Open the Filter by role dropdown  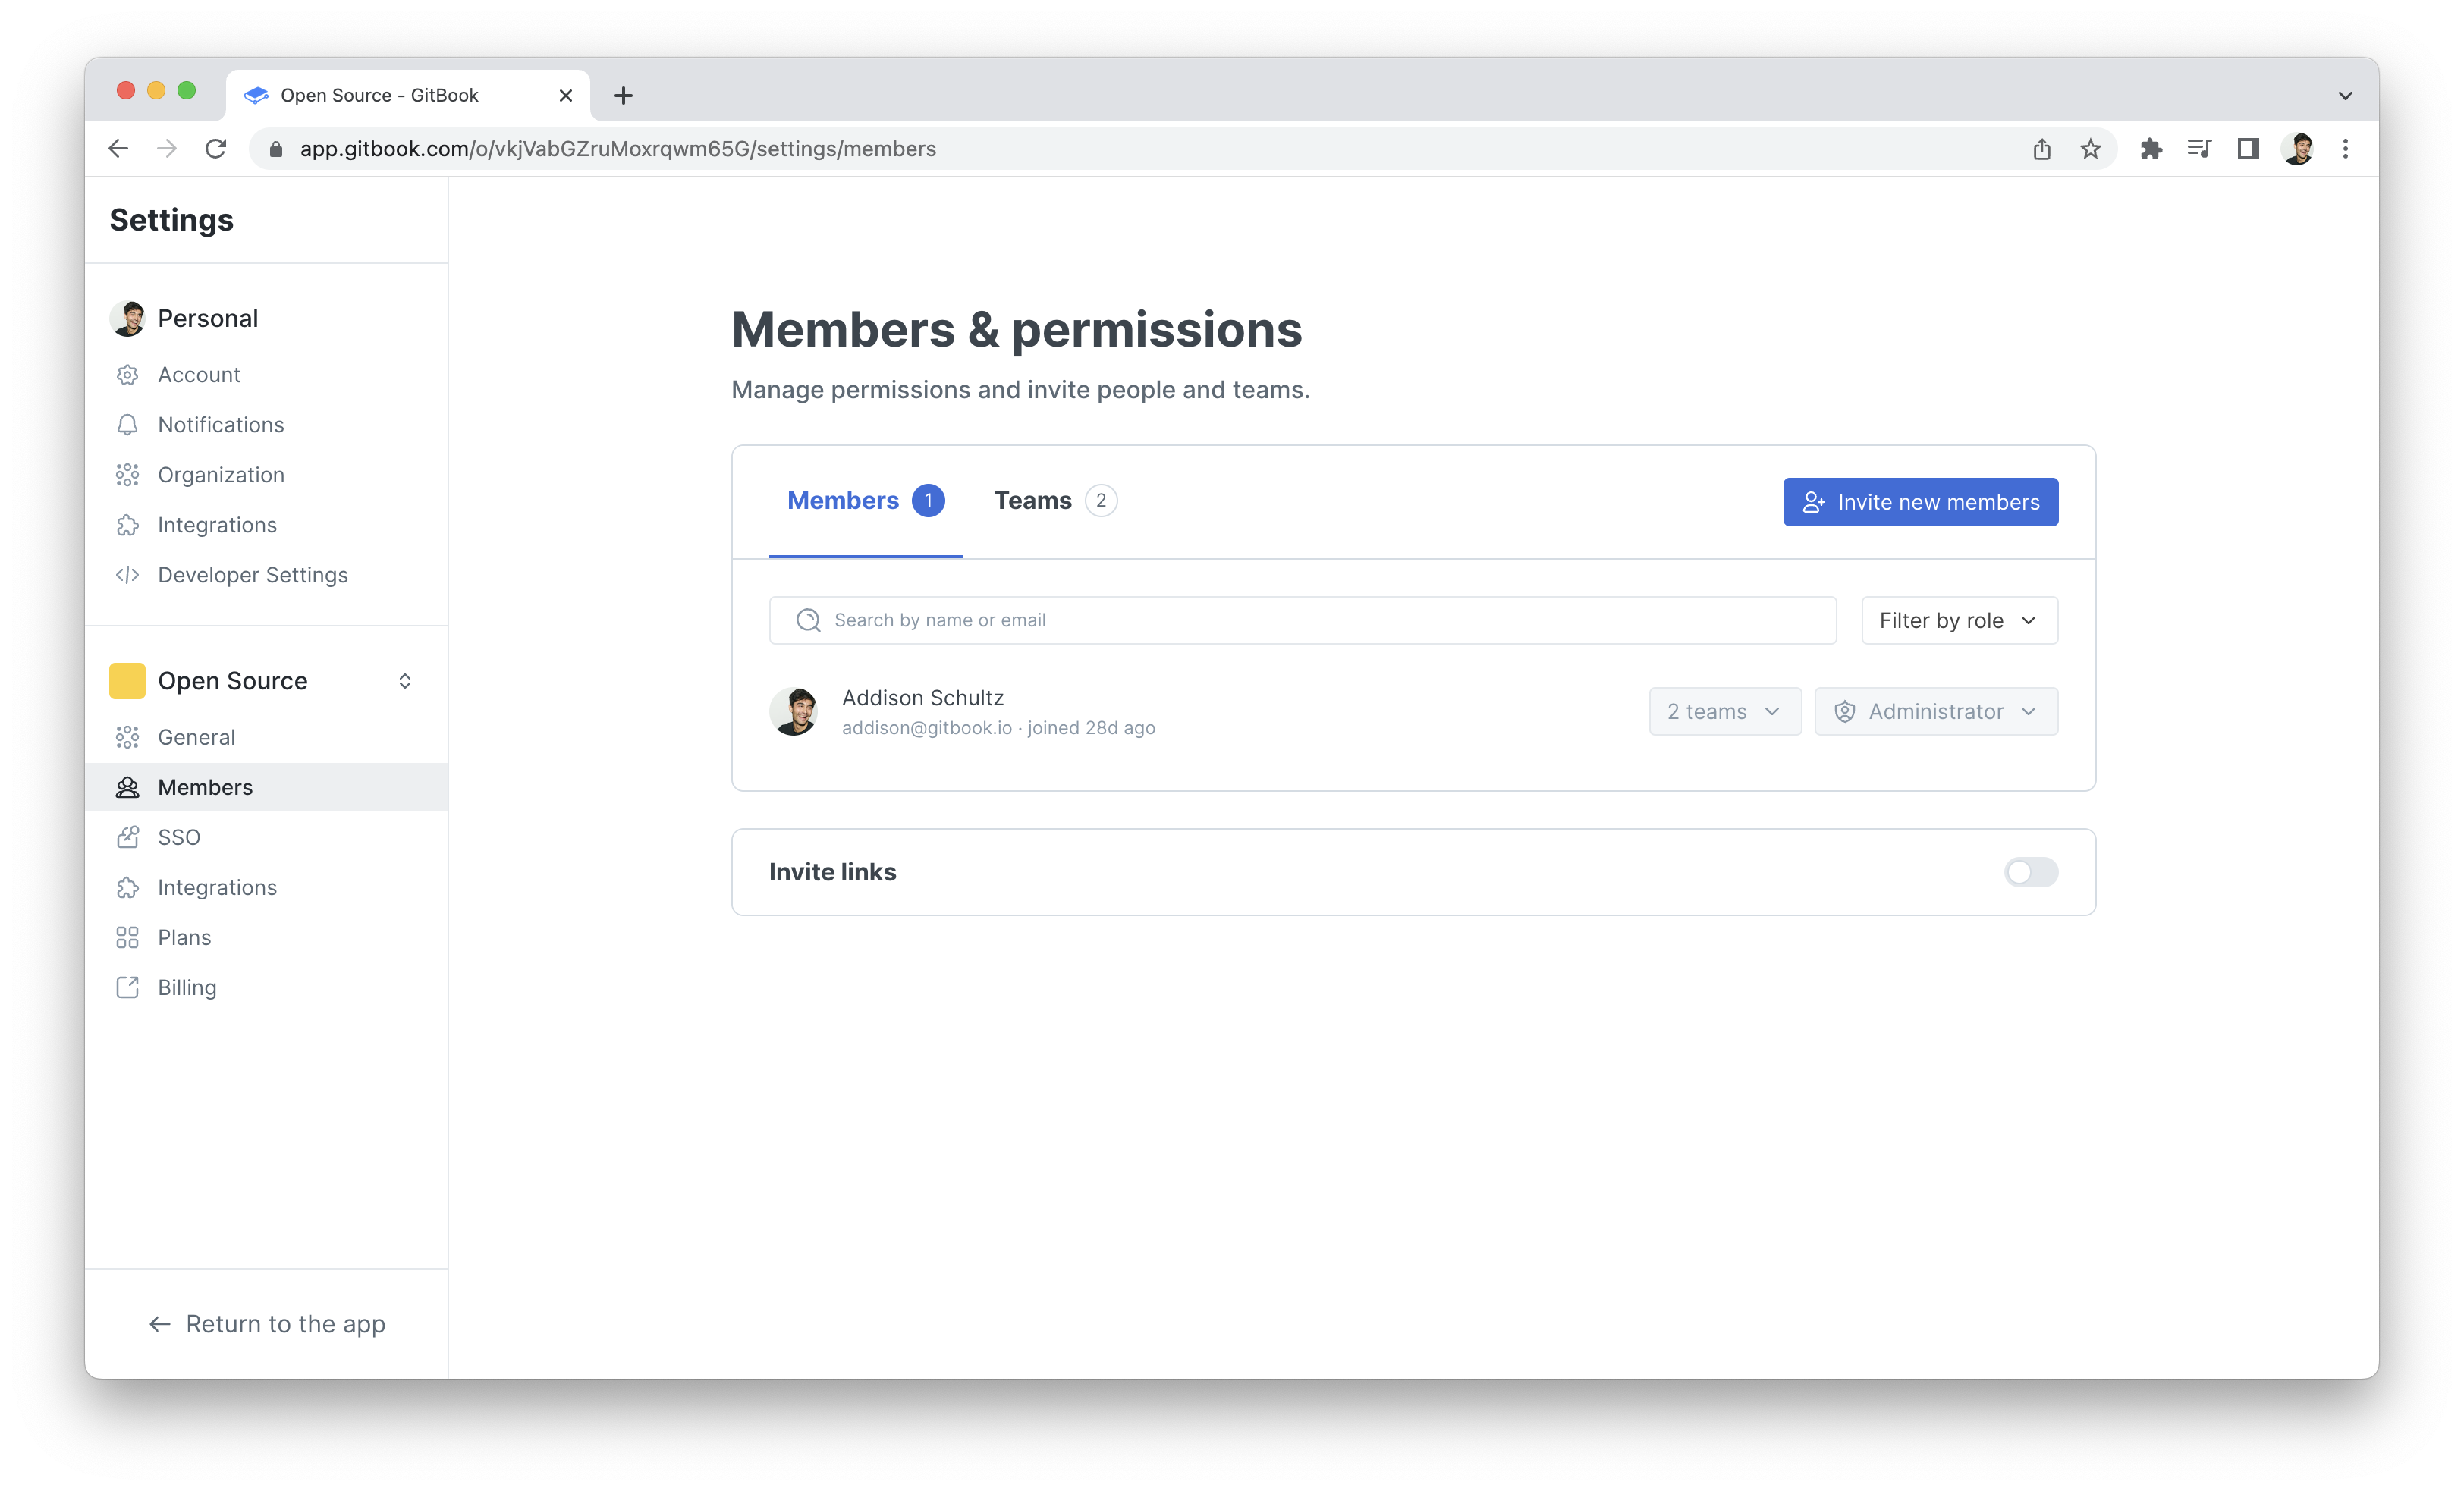(1958, 620)
